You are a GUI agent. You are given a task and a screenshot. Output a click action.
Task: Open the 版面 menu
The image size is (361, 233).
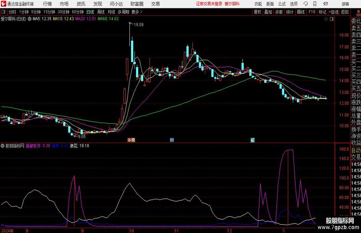(x=270, y=4)
